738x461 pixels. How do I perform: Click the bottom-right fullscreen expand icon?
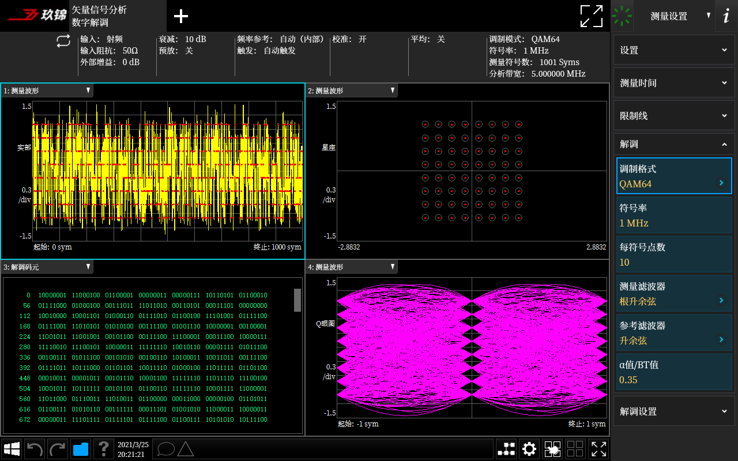(598, 449)
